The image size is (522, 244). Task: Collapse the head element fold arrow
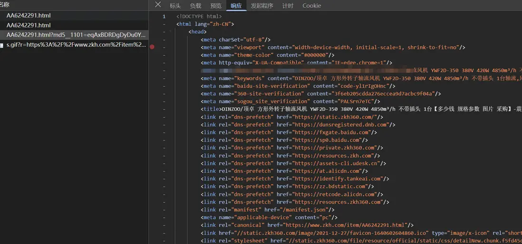(171, 32)
